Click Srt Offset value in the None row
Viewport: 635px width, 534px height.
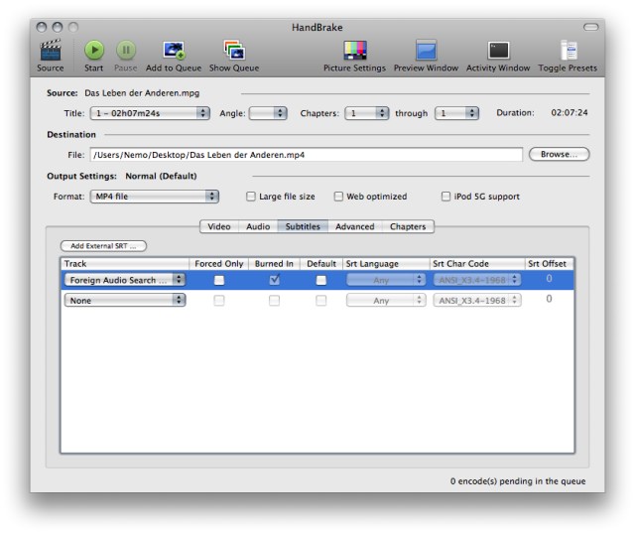(x=549, y=299)
